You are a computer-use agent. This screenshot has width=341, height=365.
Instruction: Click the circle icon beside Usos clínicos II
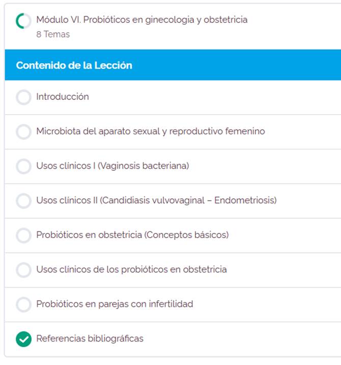pos(23,201)
